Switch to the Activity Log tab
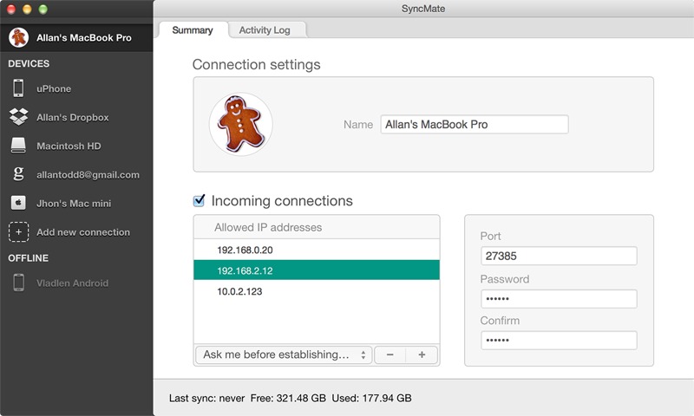The height and width of the screenshot is (416, 694). pos(265,30)
